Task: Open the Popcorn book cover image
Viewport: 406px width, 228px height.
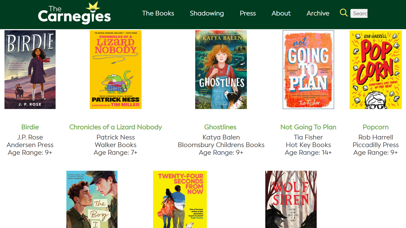Action: pos(375,70)
